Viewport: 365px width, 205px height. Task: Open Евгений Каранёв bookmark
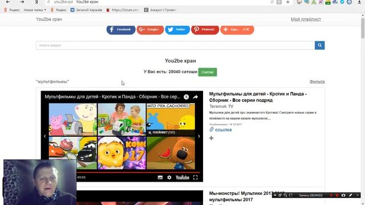tap(86, 10)
